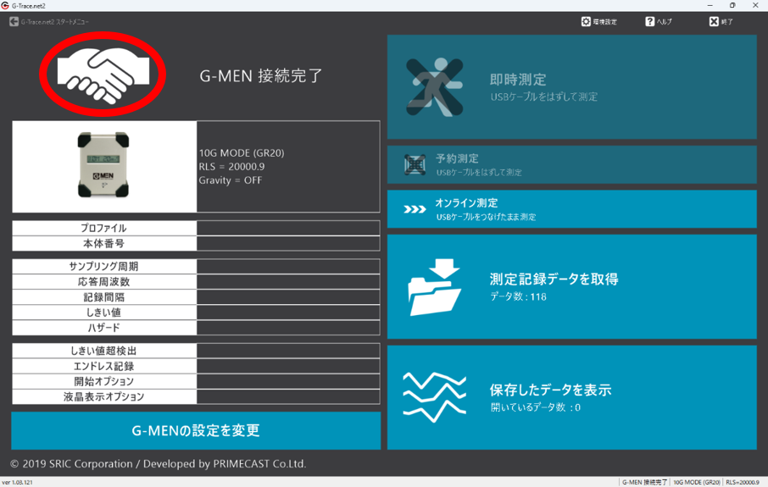Click the G-MEN 接続完了 heading text
The width and height of the screenshot is (768, 487).
coord(260,76)
